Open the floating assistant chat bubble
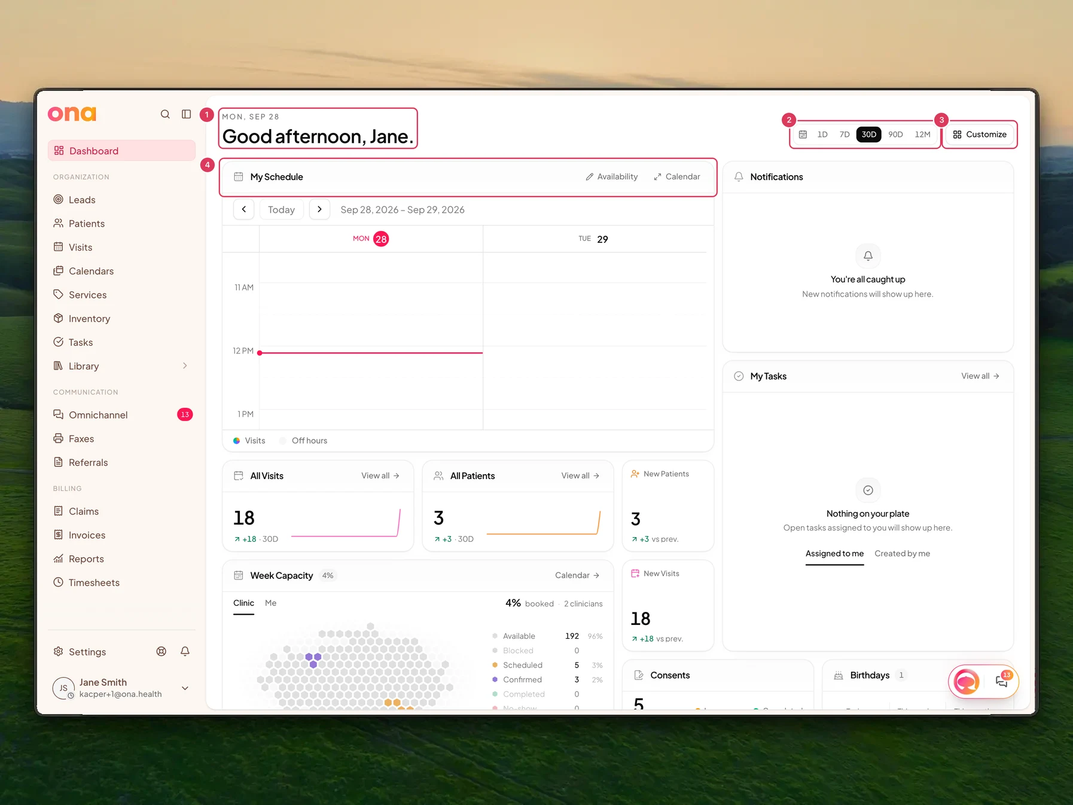Viewport: 1073px width, 805px height. [x=967, y=682]
